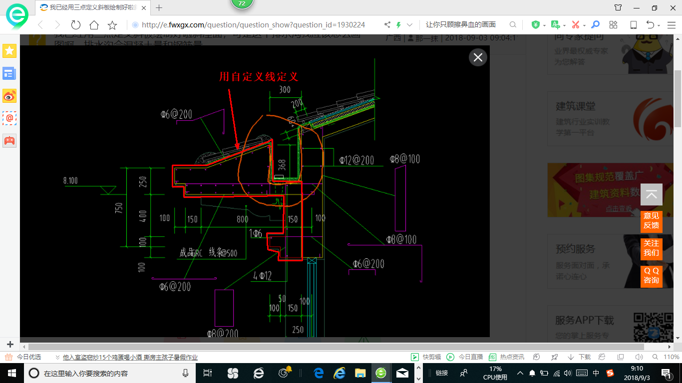Open the 110% page zoom control
682x383 pixels.
click(667, 357)
